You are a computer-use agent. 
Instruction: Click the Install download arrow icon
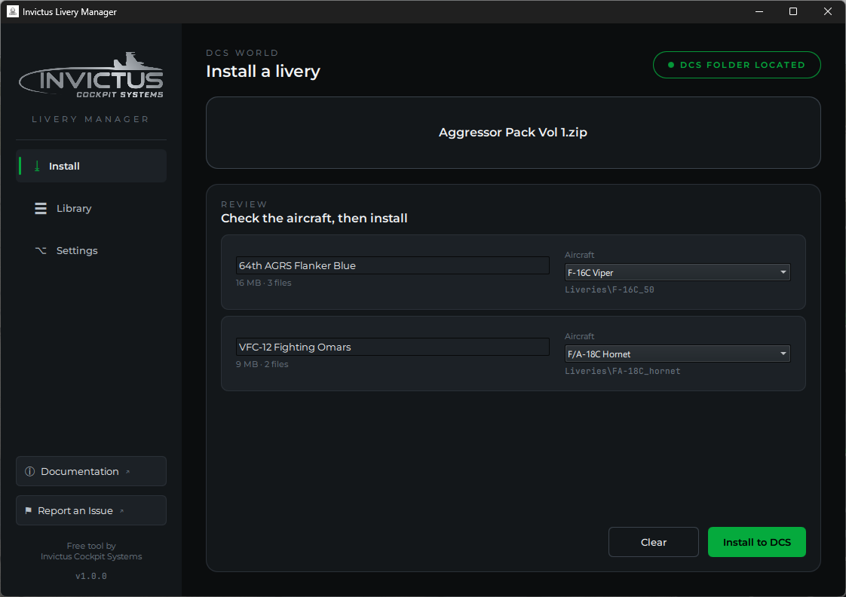(37, 166)
